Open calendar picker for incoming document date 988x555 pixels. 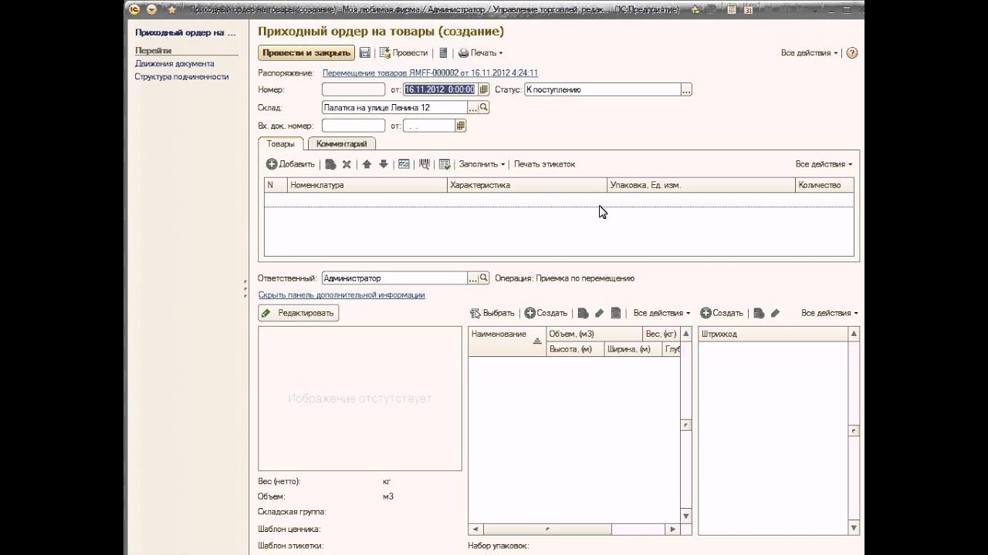coord(461,126)
